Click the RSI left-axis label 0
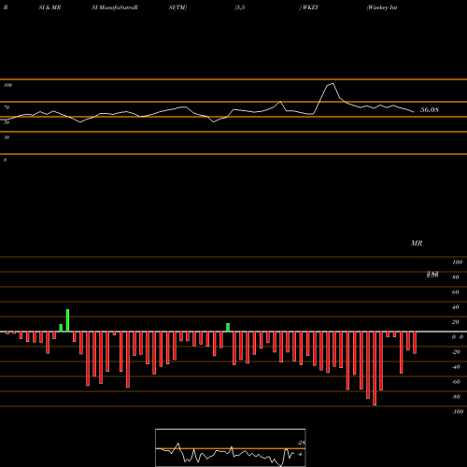This screenshot has height=467, width=467. [5, 160]
